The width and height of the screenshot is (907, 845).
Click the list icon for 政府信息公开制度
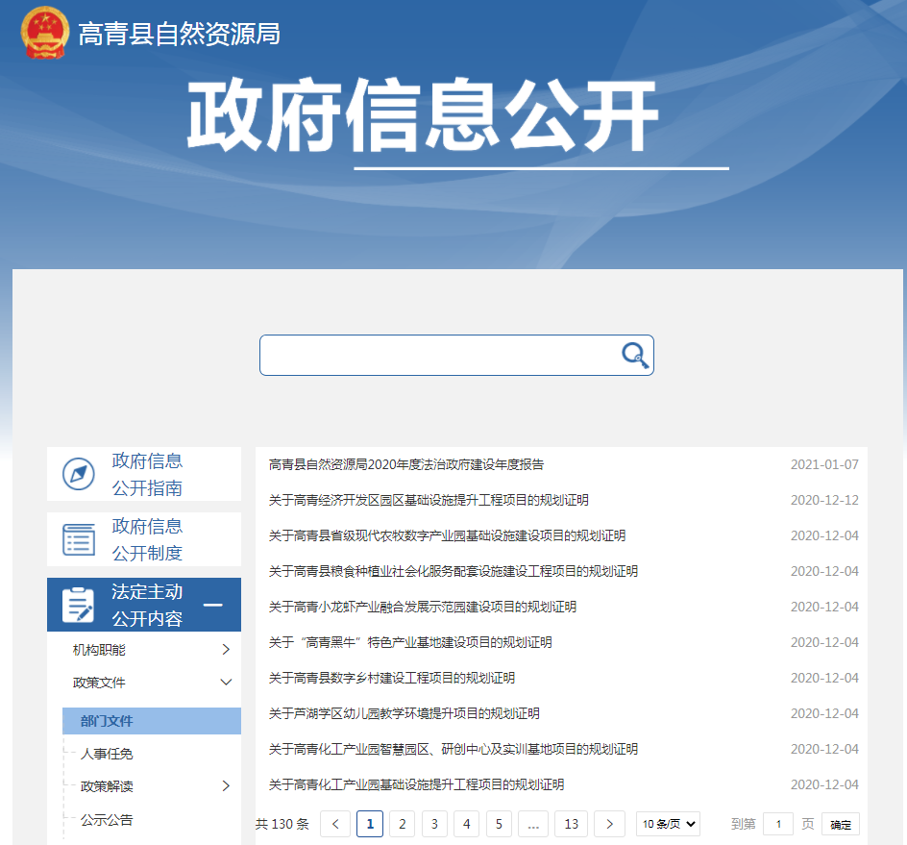click(79, 539)
